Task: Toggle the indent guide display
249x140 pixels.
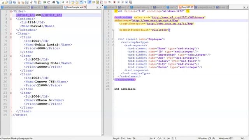Action: [89, 2]
